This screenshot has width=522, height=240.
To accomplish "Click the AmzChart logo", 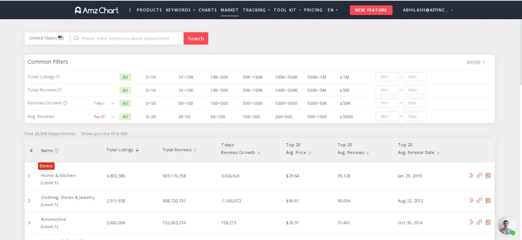I will point(96,10).
